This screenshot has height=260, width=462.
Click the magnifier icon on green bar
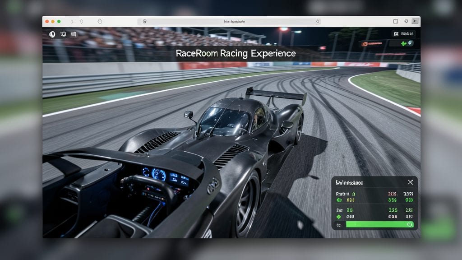tap(410, 225)
